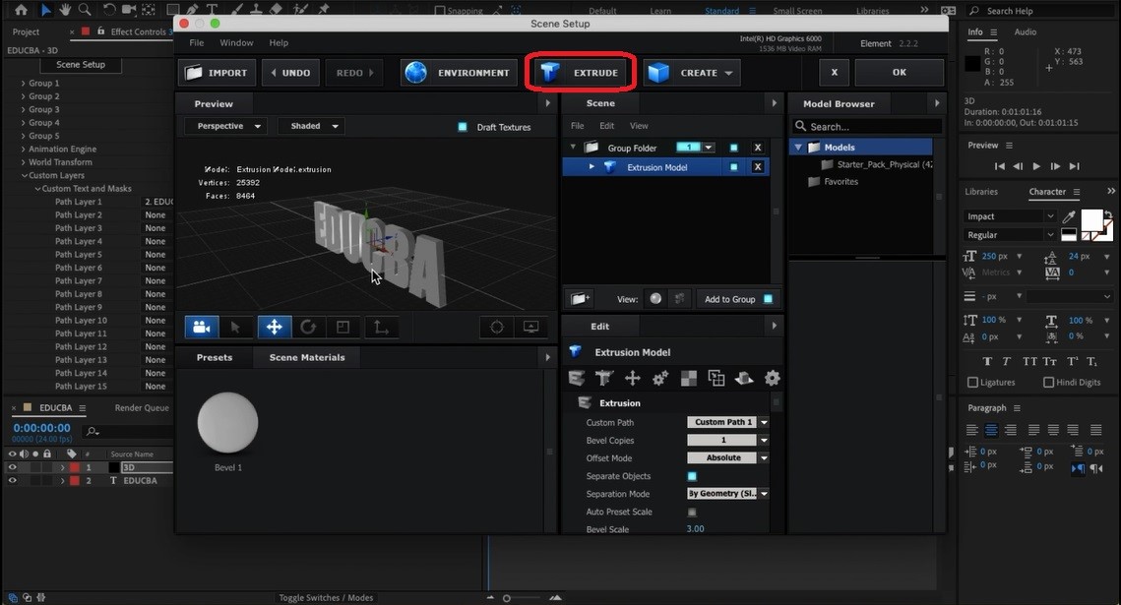Switch to the Scene Materials tab
1121x605 pixels.
coord(306,357)
